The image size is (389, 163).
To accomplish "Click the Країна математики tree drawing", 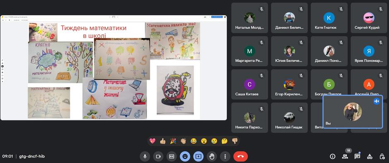I will pos(60,62).
